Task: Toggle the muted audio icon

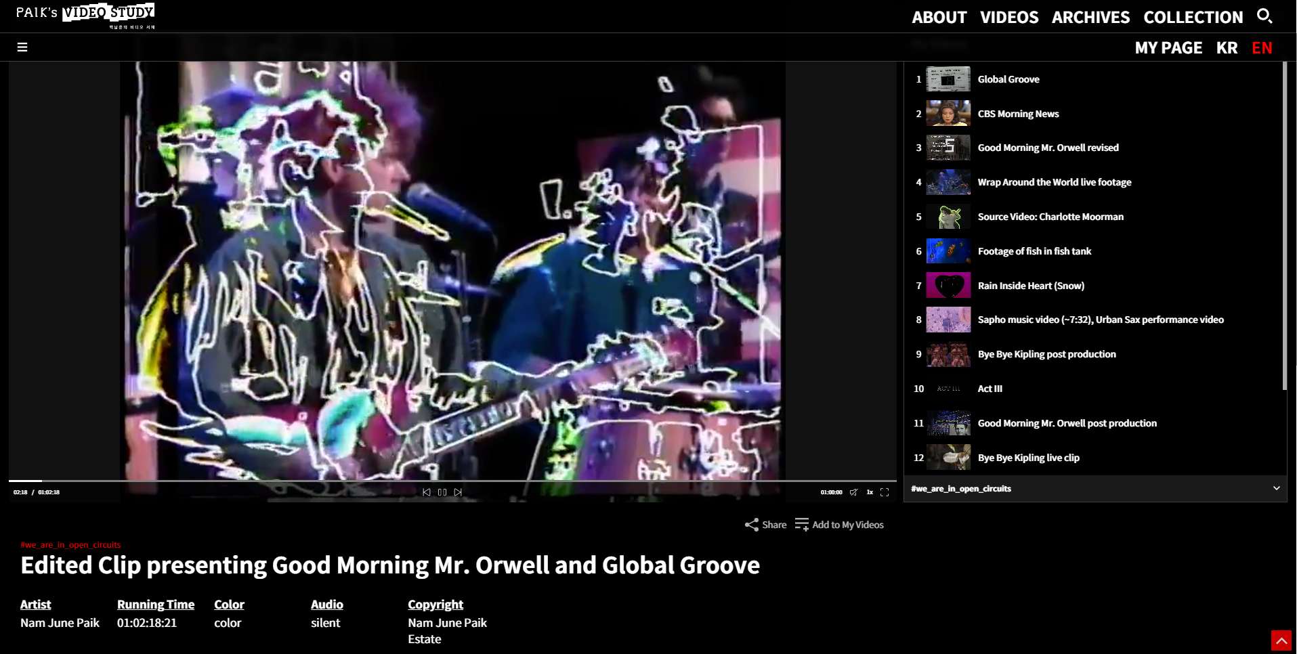Action: click(x=854, y=492)
